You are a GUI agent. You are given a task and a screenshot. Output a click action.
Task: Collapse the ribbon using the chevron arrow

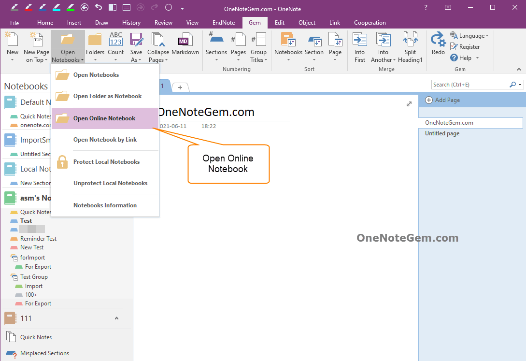coord(519,69)
